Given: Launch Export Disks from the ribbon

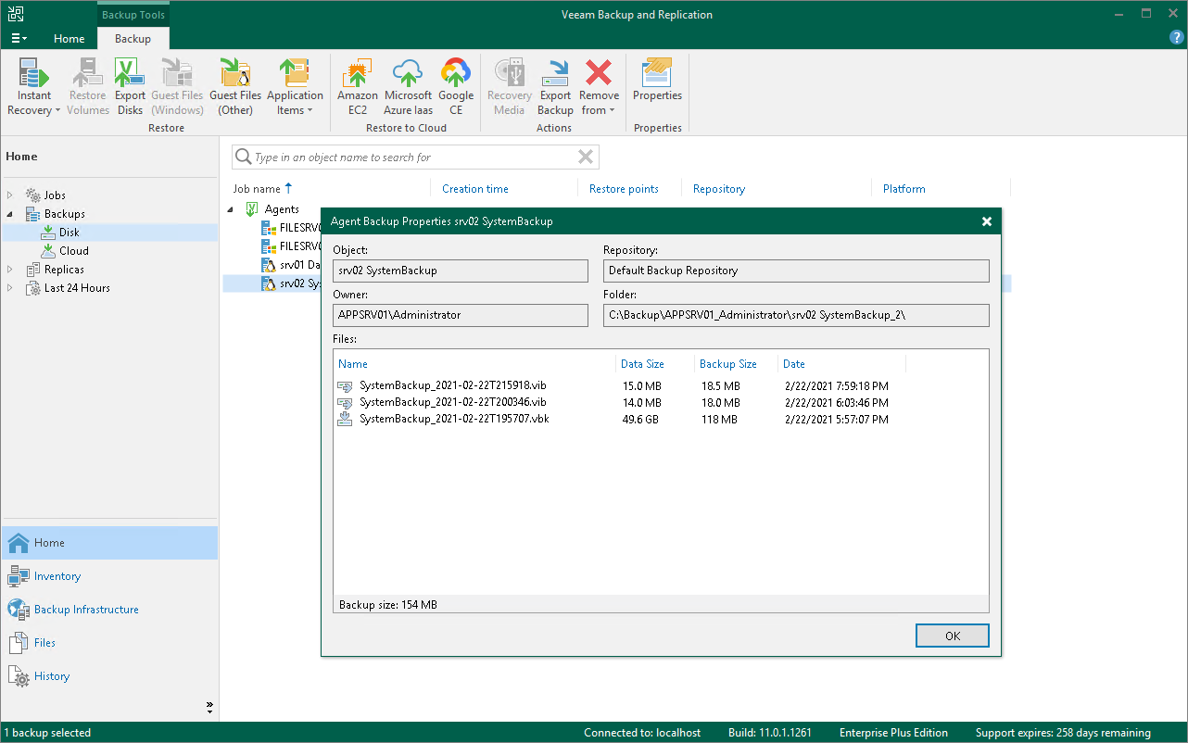Looking at the screenshot, I should tap(130, 87).
